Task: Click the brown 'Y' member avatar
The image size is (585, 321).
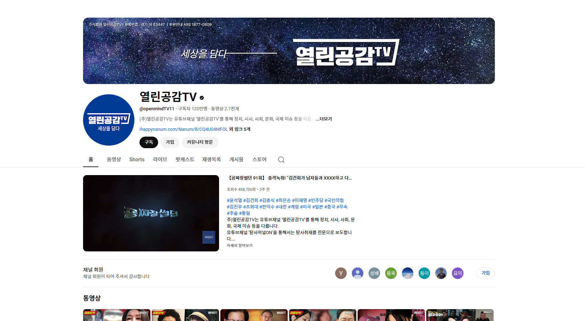Action: [341, 273]
